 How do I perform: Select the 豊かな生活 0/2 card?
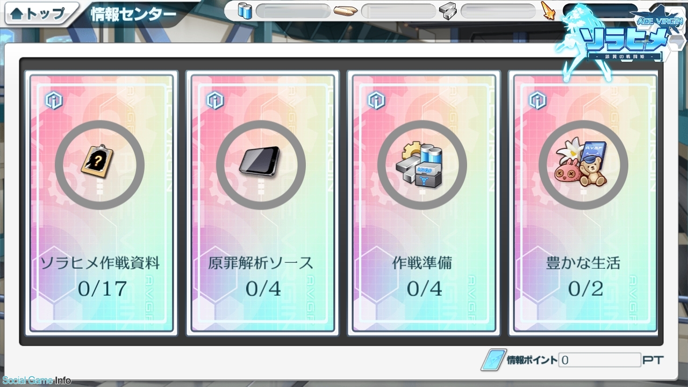[x=585, y=203]
